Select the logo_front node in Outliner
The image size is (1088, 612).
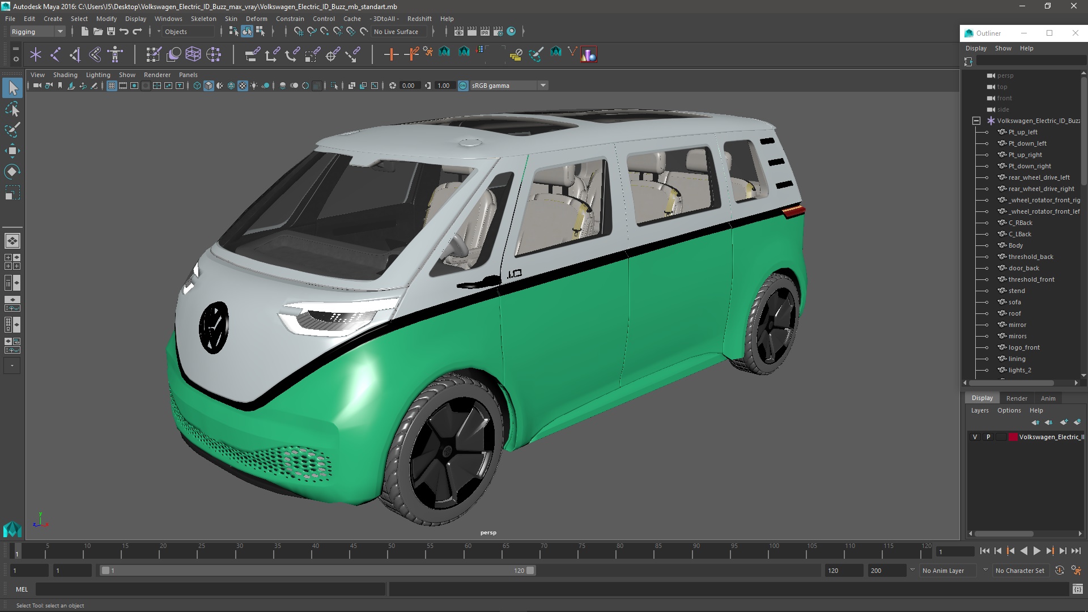1023,347
